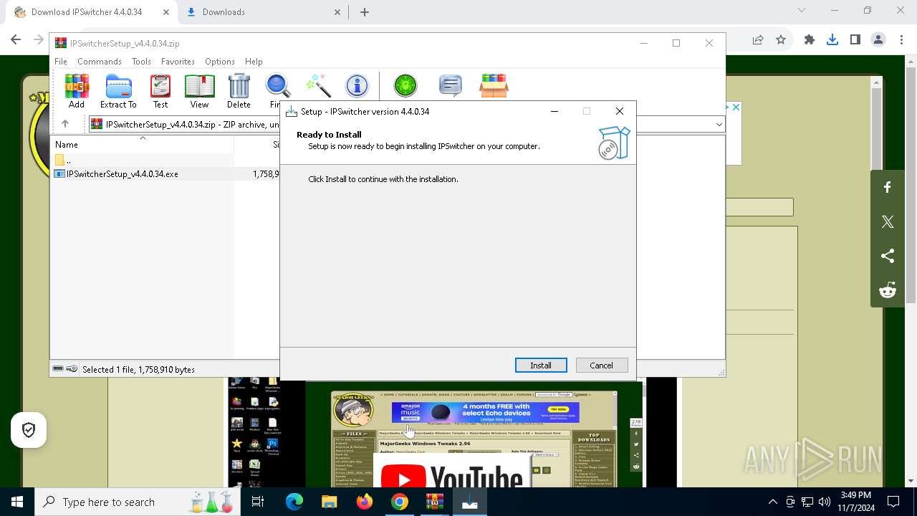This screenshot has height=516, width=917.
Task: Go up one folder level arrow
Action: [x=64, y=124]
